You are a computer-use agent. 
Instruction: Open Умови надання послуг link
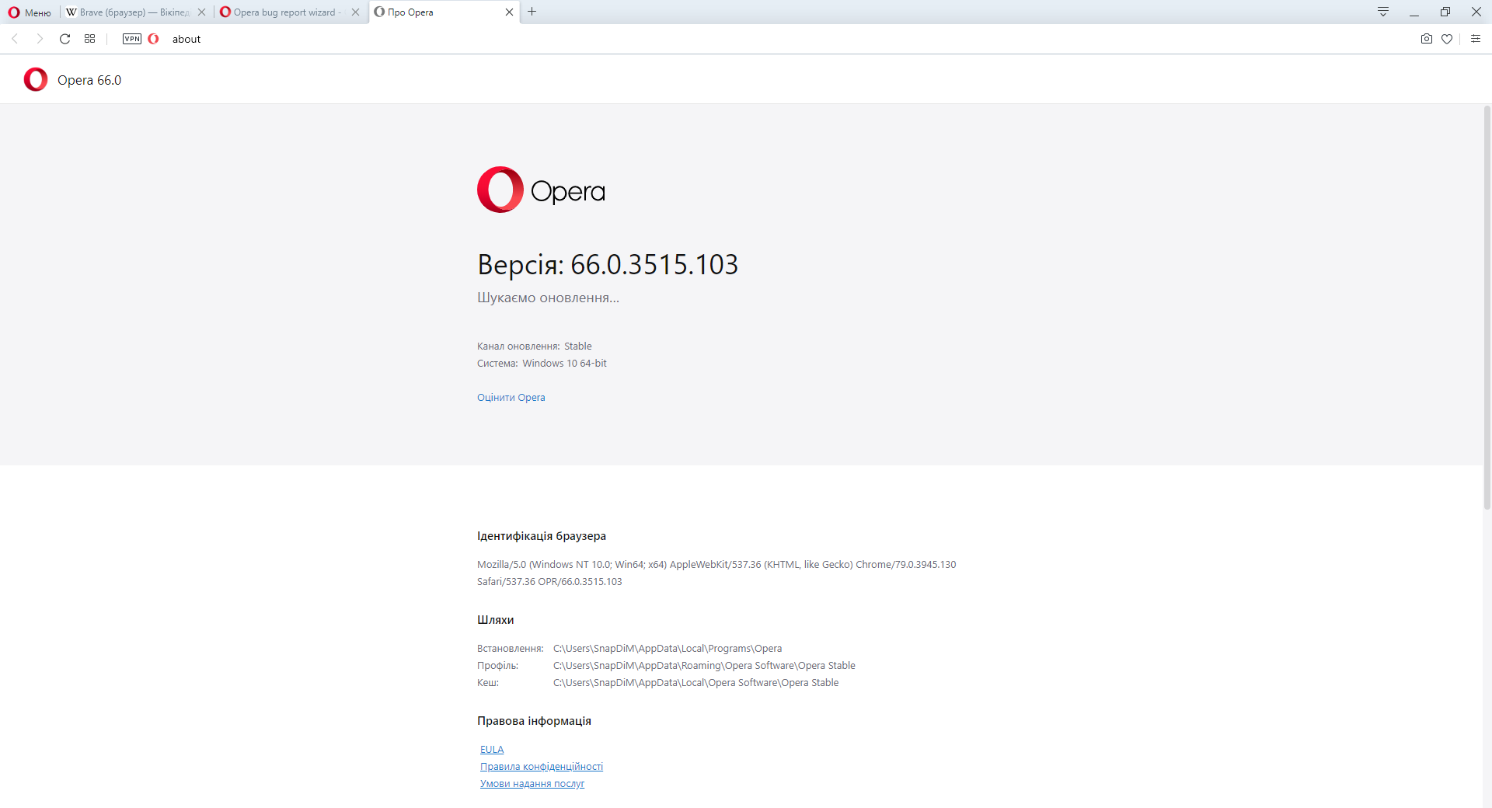click(x=532, y=784)
